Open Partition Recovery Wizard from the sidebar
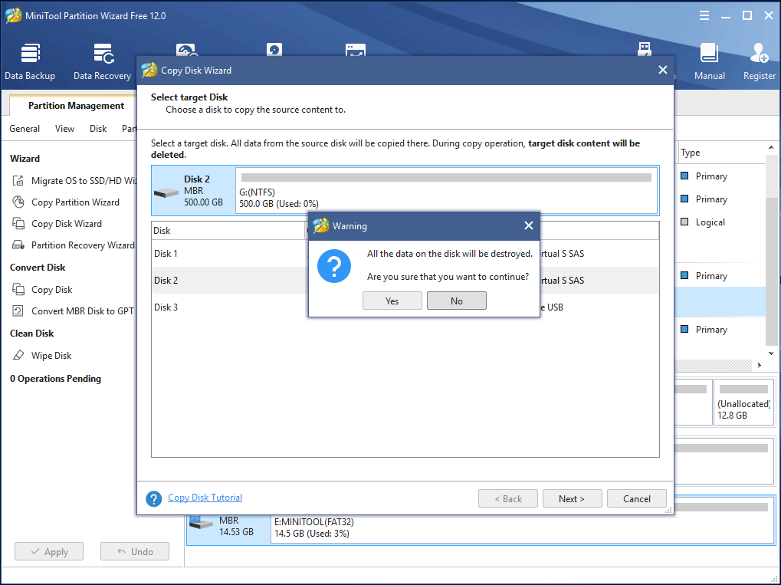 tap(73, 245)
